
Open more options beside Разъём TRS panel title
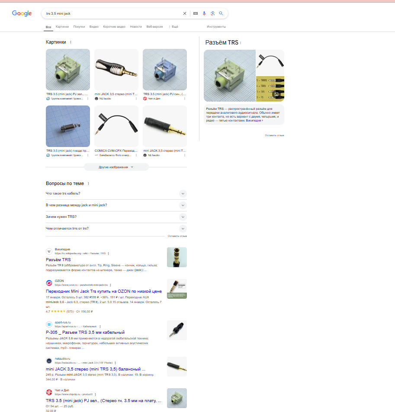[241, 43]
